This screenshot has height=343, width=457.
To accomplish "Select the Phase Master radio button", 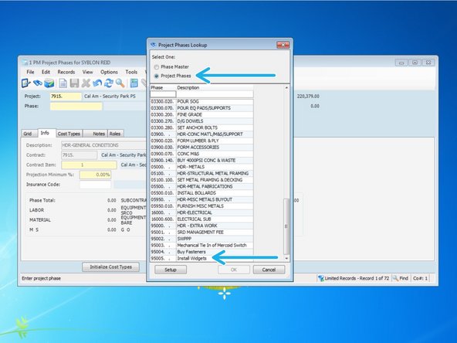I will point(157,67).
